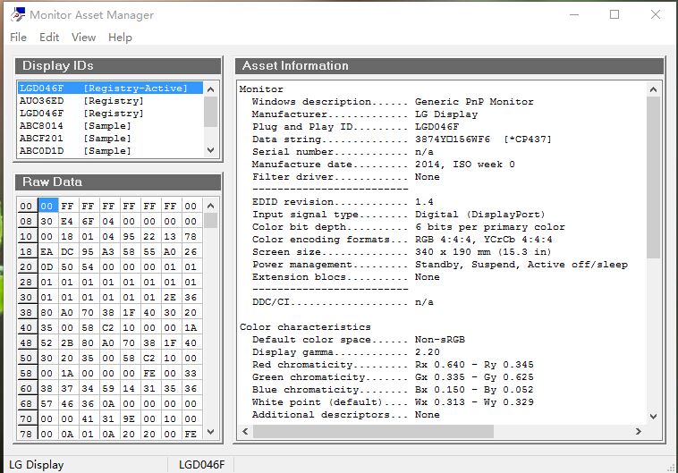Image resolution: width=678 pixels, height=473 pixels.
Task: Click the Raw Data panel header
Action: [118, 182]
